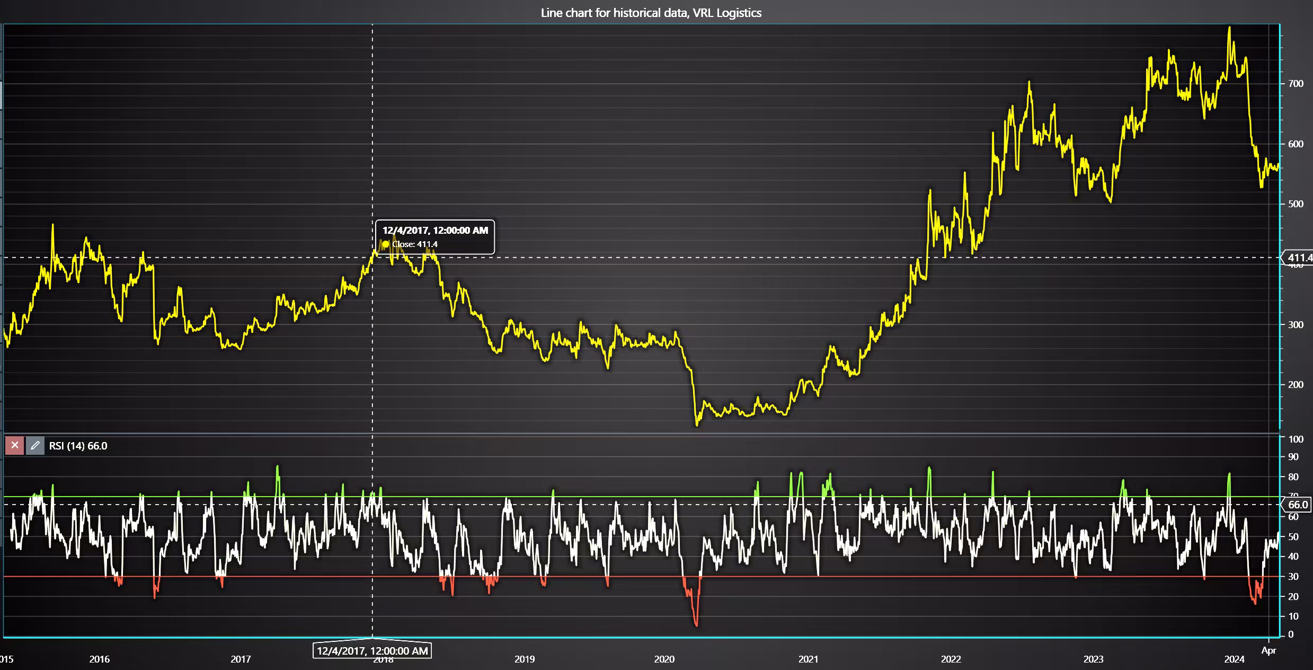The width and height of the screenshot is (1313, 670).
Task: Click the 2024 label on the time axis
Action: coord(1234,659)
